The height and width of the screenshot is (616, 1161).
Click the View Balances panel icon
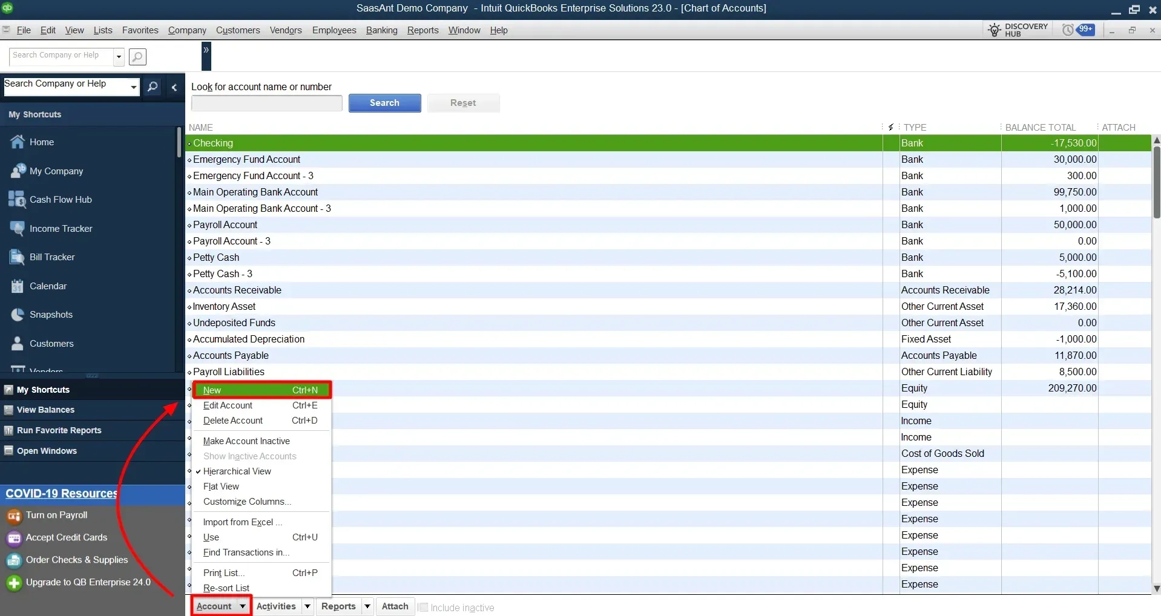point(8,410)
